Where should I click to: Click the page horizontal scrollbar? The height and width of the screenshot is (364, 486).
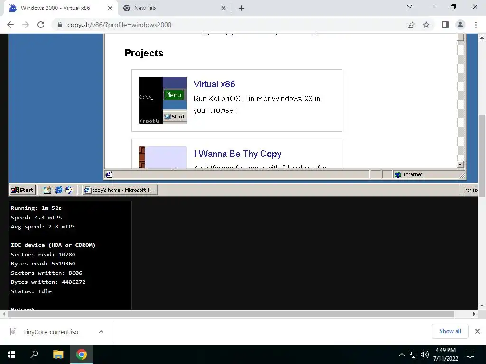tap(231, 314)
